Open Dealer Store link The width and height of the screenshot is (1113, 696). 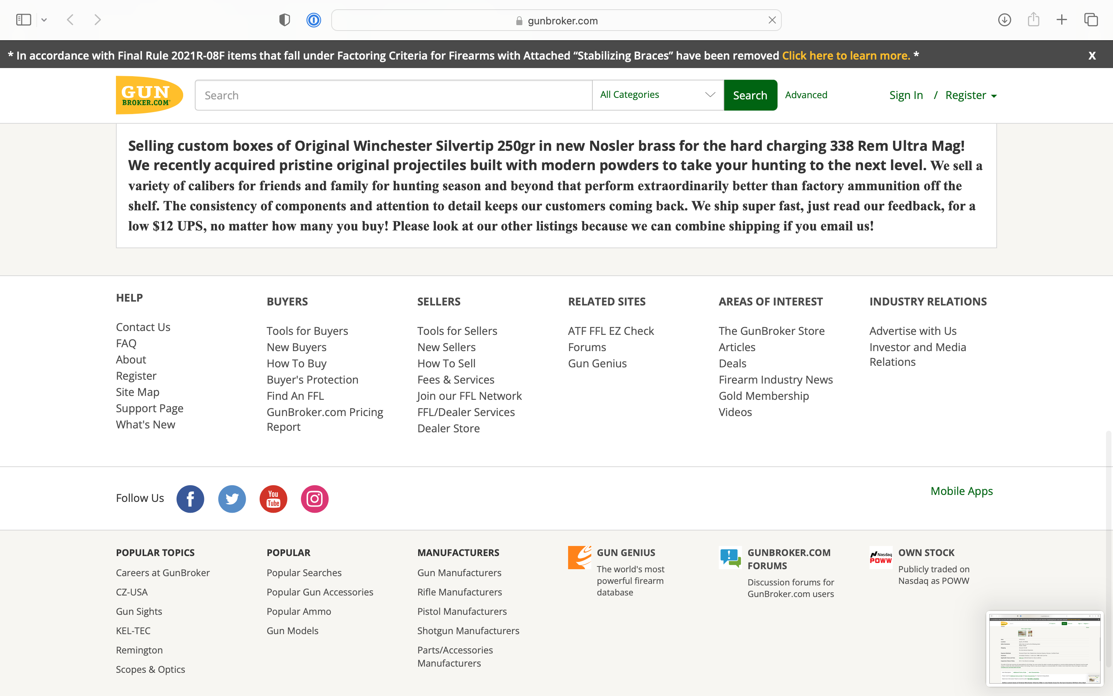click(x=448, y=428)
